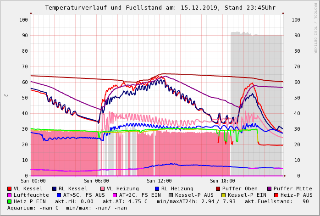Image resolution: width=320 pixels, height=216 pixels.
Task: Select the pink VL Heizung legend swatch
Action: [x=103, y=189]
